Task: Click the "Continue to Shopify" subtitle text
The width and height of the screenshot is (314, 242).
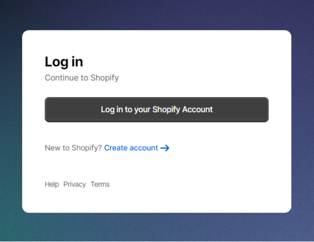Action: coord(81,78)
